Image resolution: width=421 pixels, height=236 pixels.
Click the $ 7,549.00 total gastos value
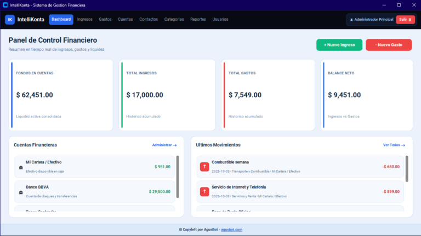click(x=245, y=95)
